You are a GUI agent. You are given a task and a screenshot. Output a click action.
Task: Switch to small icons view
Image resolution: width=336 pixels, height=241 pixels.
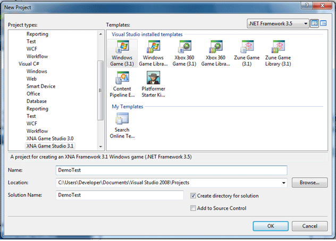(x=323, y=23)
